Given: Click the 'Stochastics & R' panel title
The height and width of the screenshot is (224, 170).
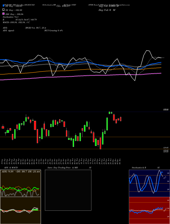Looking at the screenshot, I should 139,168.
